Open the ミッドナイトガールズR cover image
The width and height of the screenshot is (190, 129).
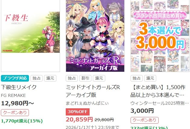pos(95,36)
